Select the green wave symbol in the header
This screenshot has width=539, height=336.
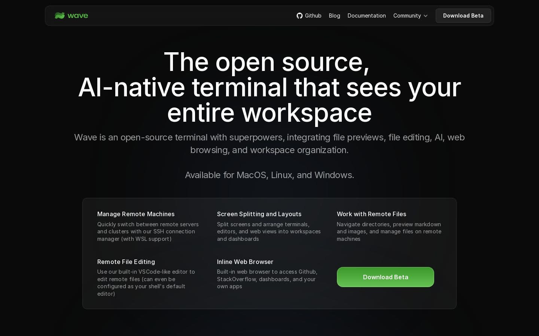tap(60, 16)
